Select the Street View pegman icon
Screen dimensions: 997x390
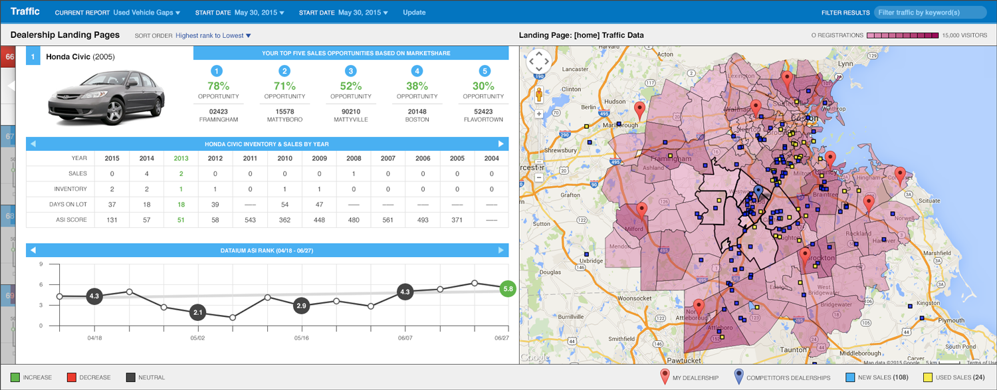point(538,94)
